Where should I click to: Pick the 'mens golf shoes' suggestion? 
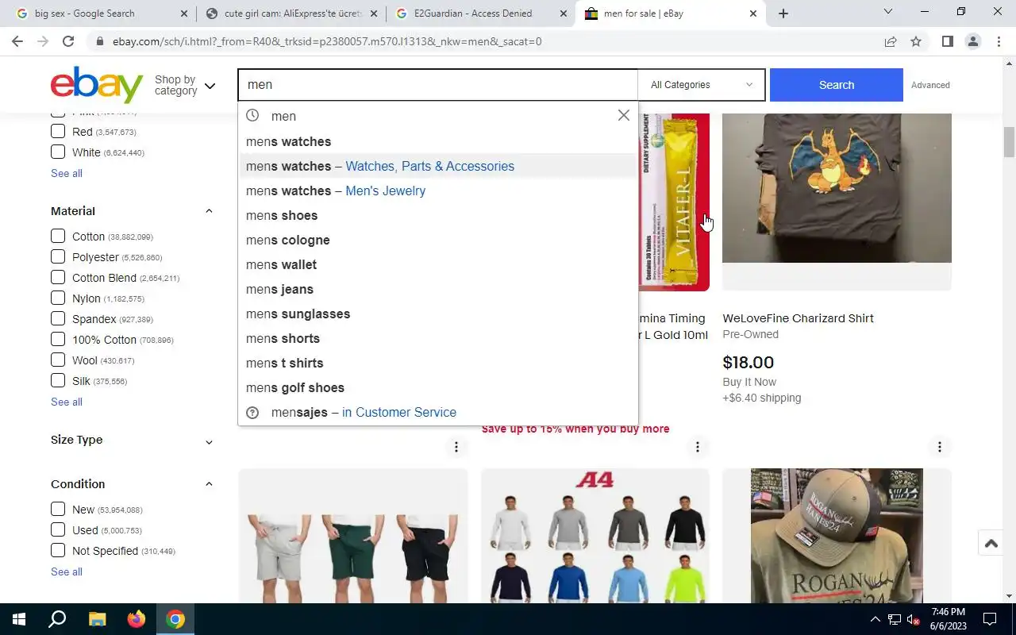437,387
